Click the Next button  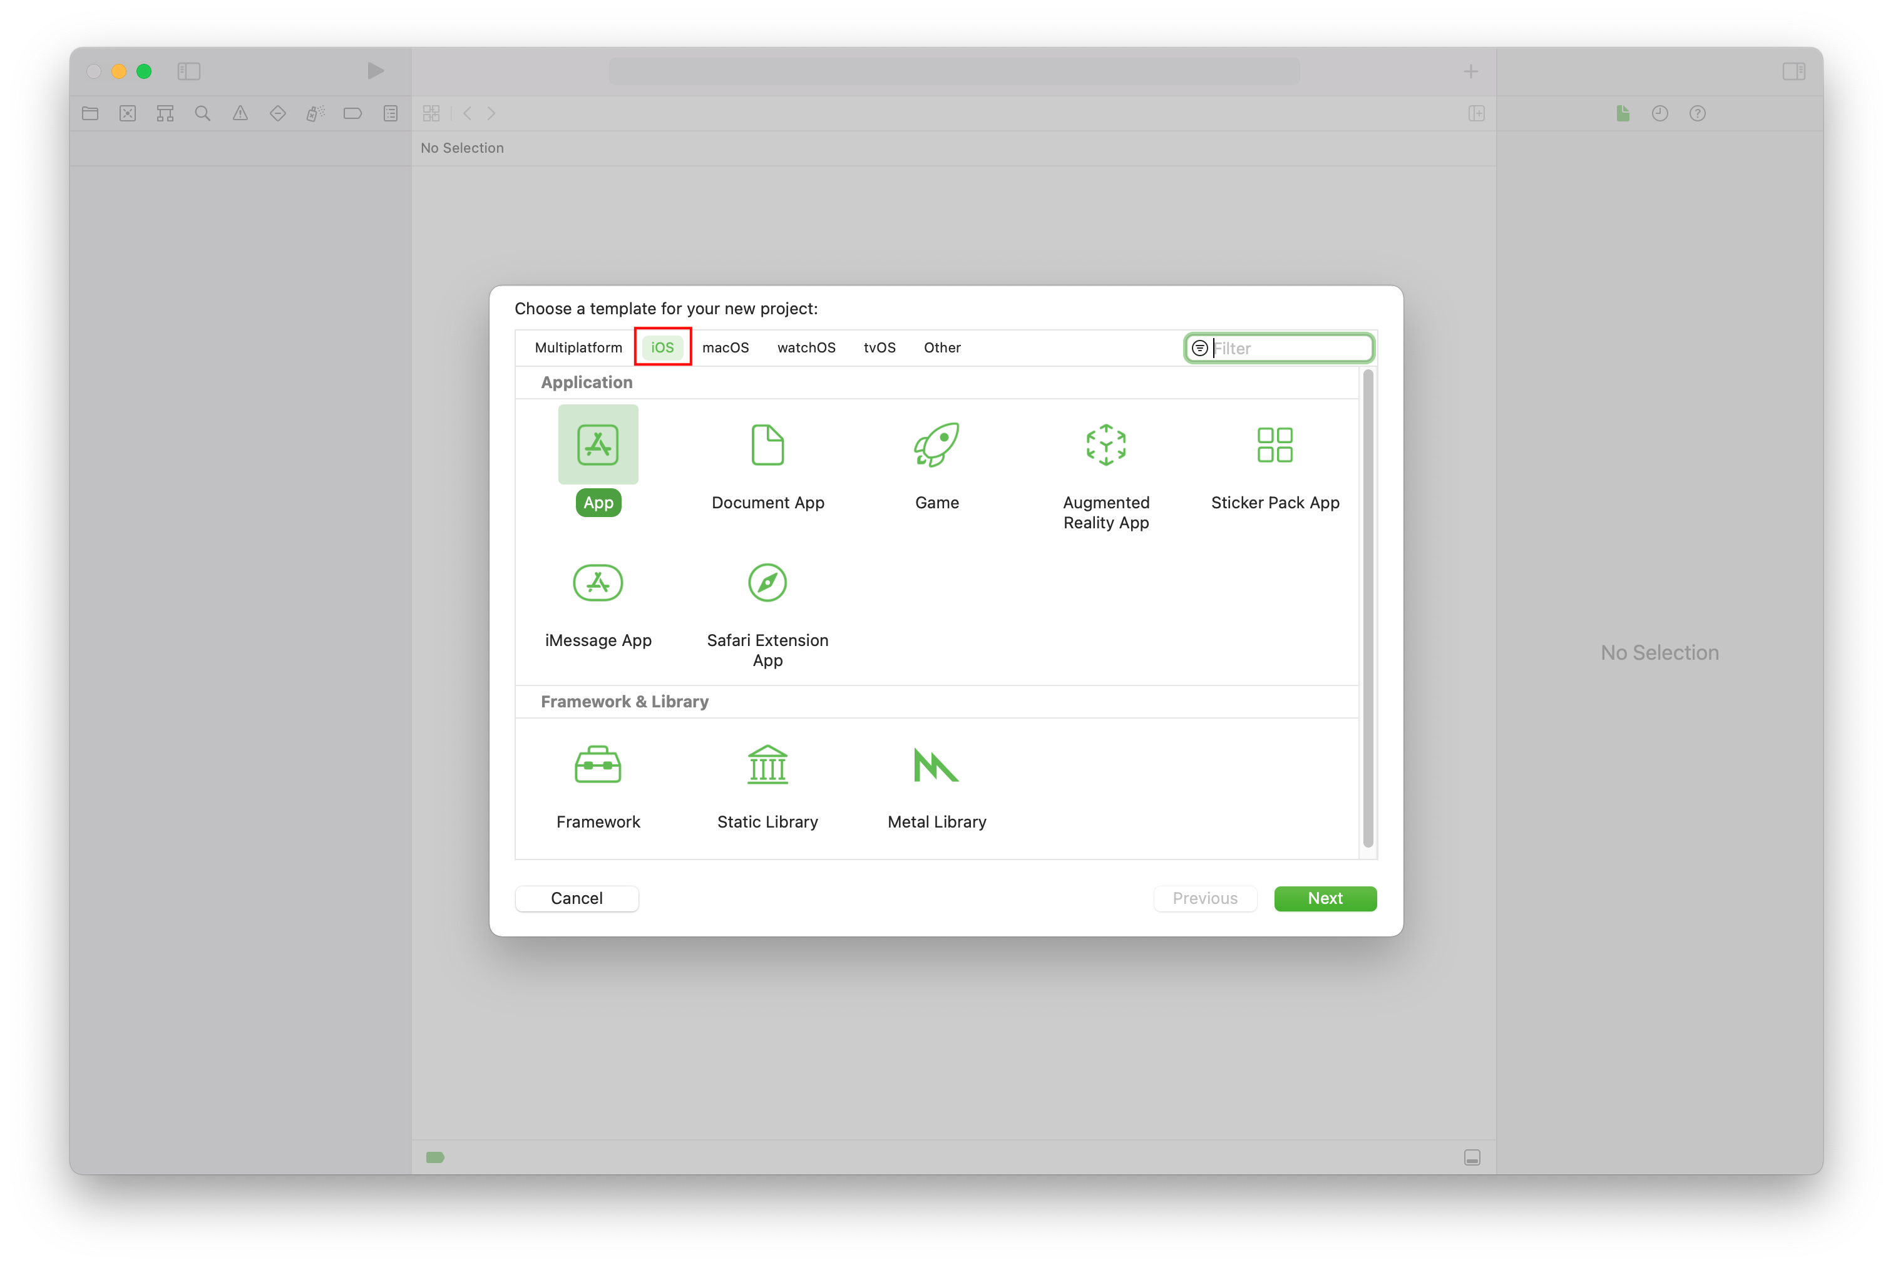coord(1323,898)
